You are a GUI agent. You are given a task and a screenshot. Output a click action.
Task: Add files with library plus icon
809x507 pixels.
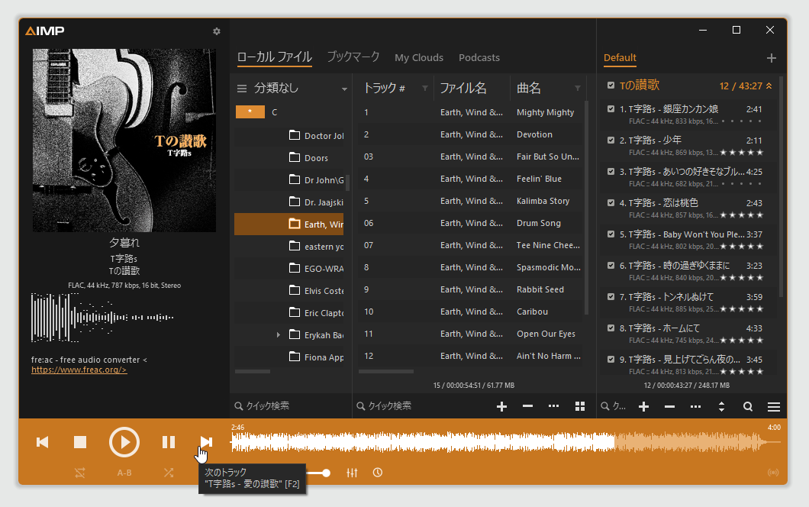click(501, 407)
